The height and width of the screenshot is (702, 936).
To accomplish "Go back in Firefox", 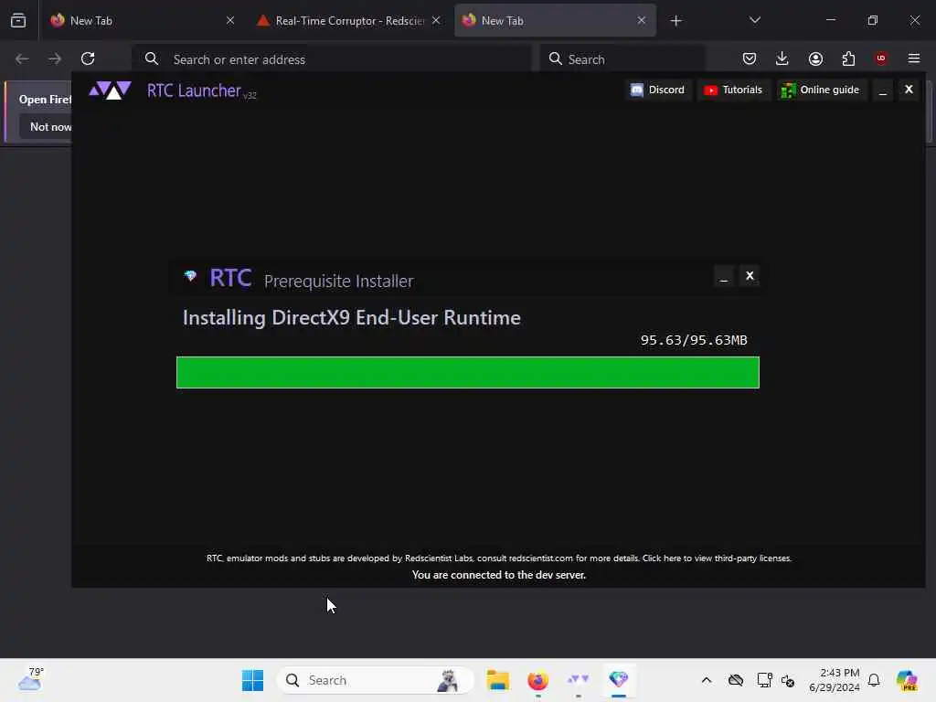I will click(x=22, y=58).
